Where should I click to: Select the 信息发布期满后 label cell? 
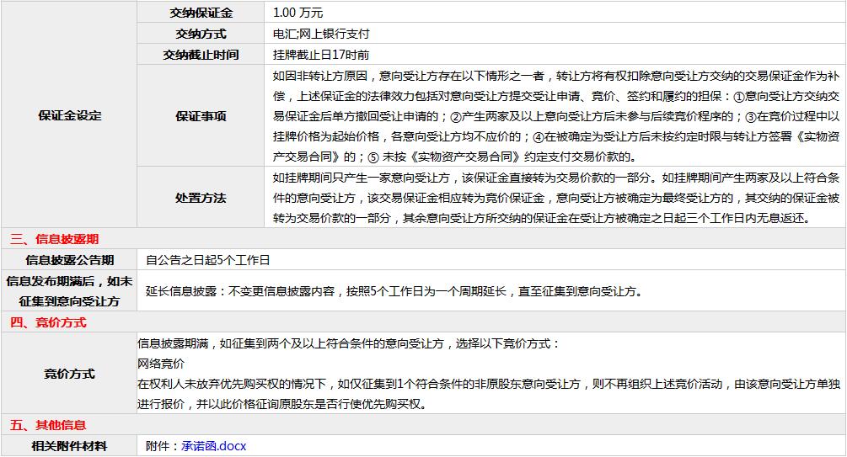(x=69, y=291)
